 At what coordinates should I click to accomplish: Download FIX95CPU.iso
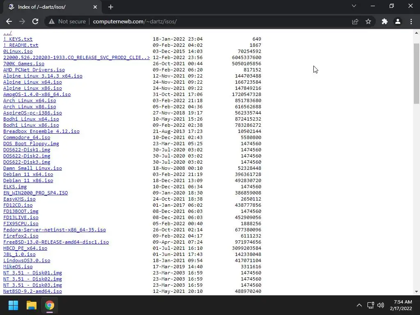click(x=21, y=224)
